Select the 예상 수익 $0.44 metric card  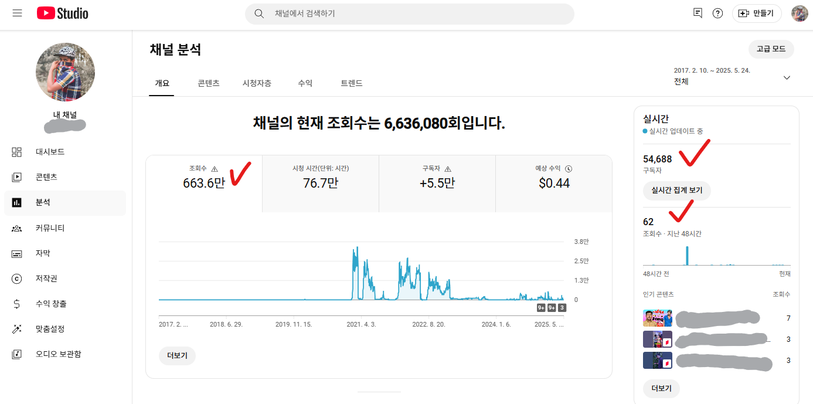(x=554, y=184)
